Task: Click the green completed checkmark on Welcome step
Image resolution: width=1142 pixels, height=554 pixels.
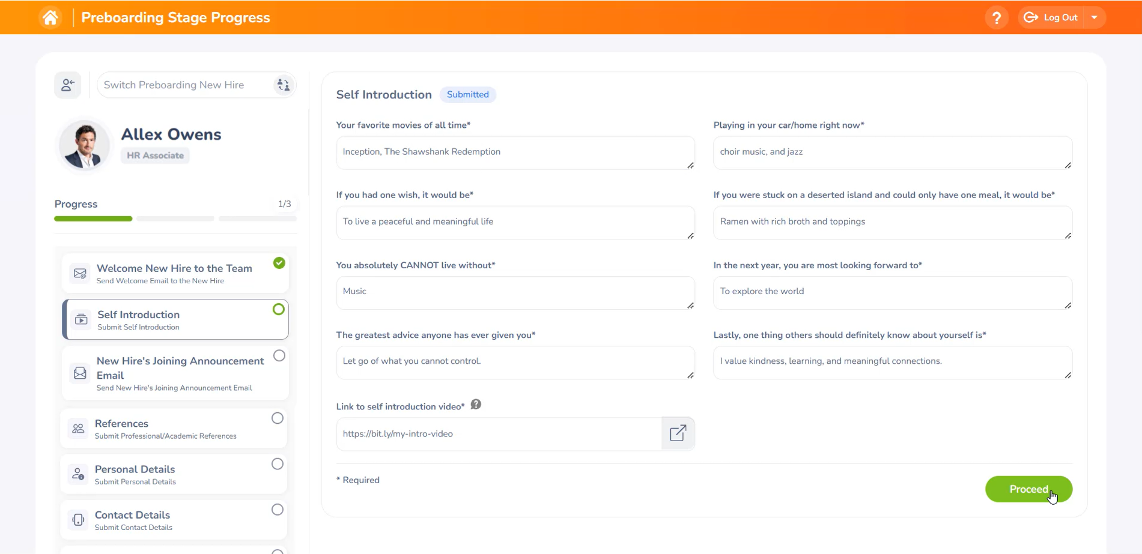Action: click(x=279, y=263)
